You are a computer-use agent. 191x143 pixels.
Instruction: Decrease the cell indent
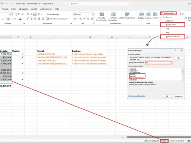pyautogui.click(x=39, y=19)
